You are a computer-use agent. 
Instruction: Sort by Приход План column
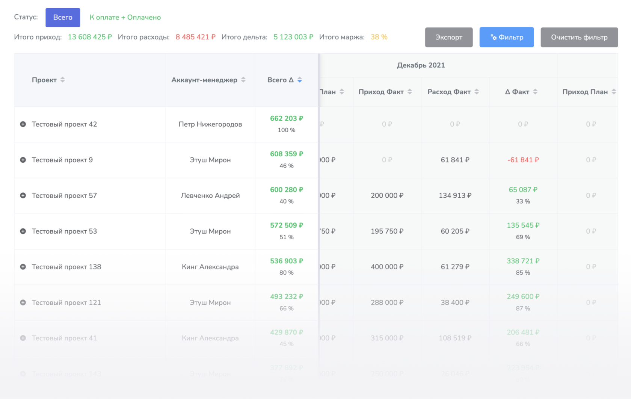(x=613, y=92)
